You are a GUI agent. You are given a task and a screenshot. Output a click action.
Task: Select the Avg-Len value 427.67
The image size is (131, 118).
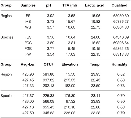[28, 96]
